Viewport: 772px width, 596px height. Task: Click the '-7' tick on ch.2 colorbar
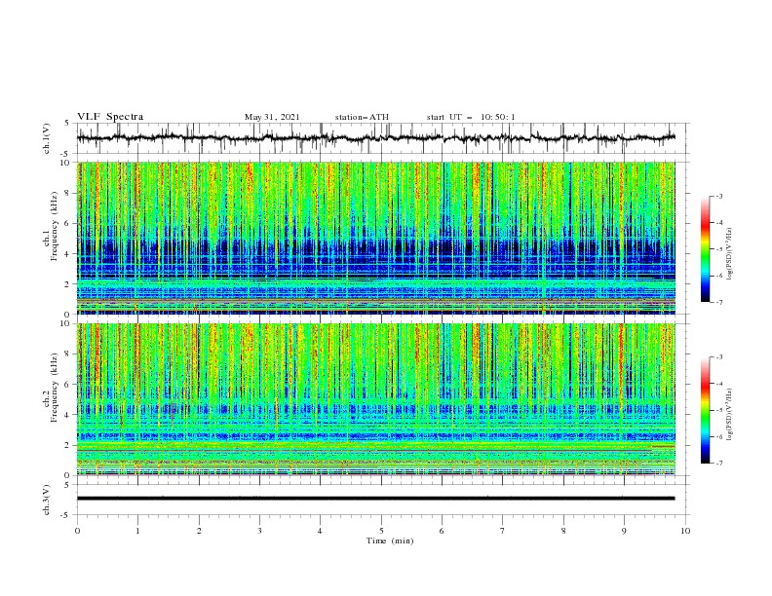click(x=719, y=463)
